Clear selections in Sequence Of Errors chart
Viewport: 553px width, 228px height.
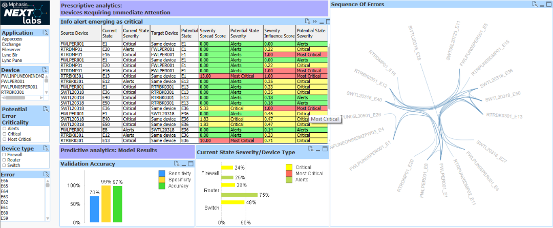click(535, 4)
